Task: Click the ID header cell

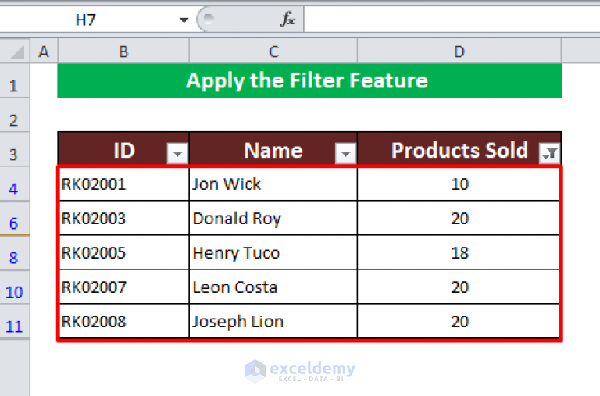Action: point(123,149)
